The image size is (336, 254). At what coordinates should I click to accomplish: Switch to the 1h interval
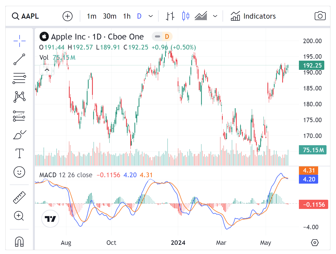(x=127, y=16)
